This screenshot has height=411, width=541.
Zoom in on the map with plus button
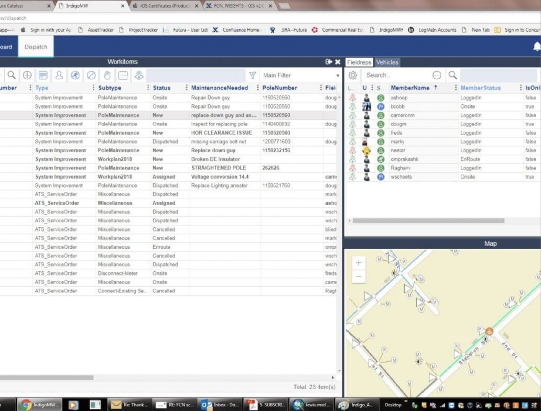[359, 263]
